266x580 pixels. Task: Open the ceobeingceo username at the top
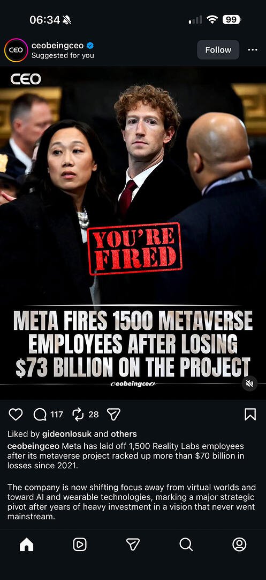[x=57, y=46]
